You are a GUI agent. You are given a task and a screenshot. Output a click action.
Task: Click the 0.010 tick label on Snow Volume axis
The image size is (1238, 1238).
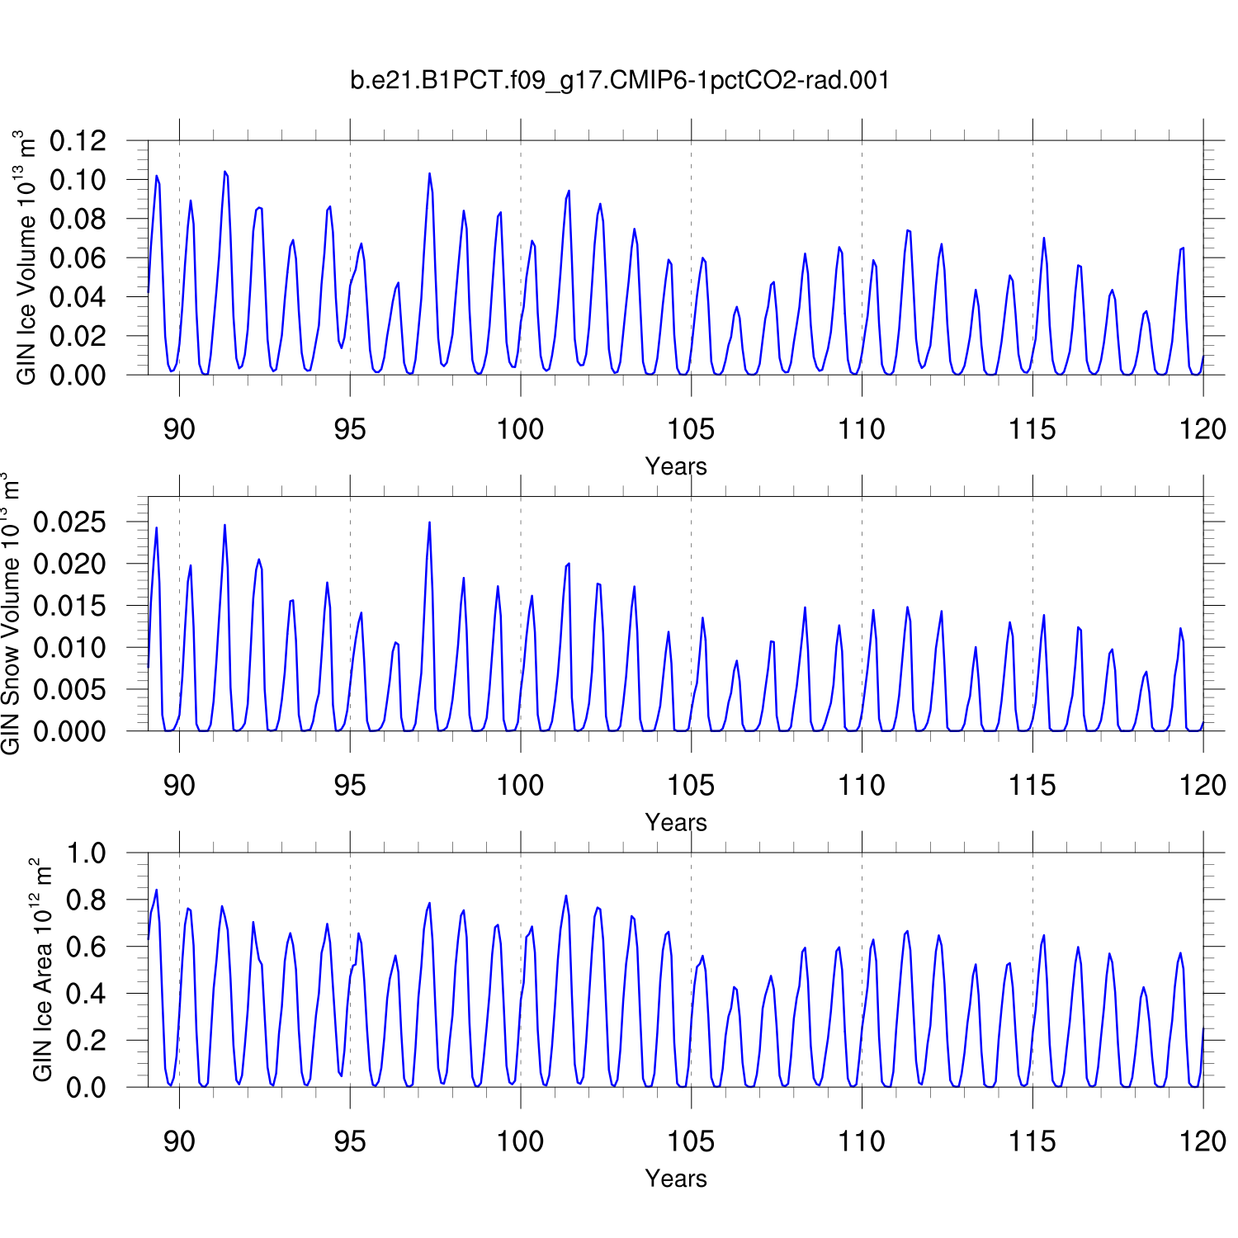tap(70, 648)
